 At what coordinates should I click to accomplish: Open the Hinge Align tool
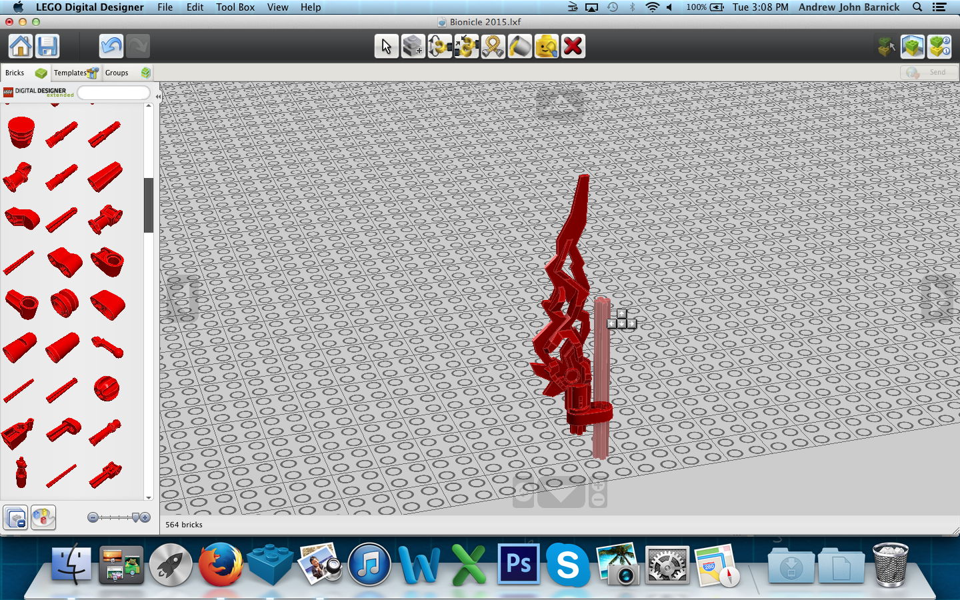(467, 47)
